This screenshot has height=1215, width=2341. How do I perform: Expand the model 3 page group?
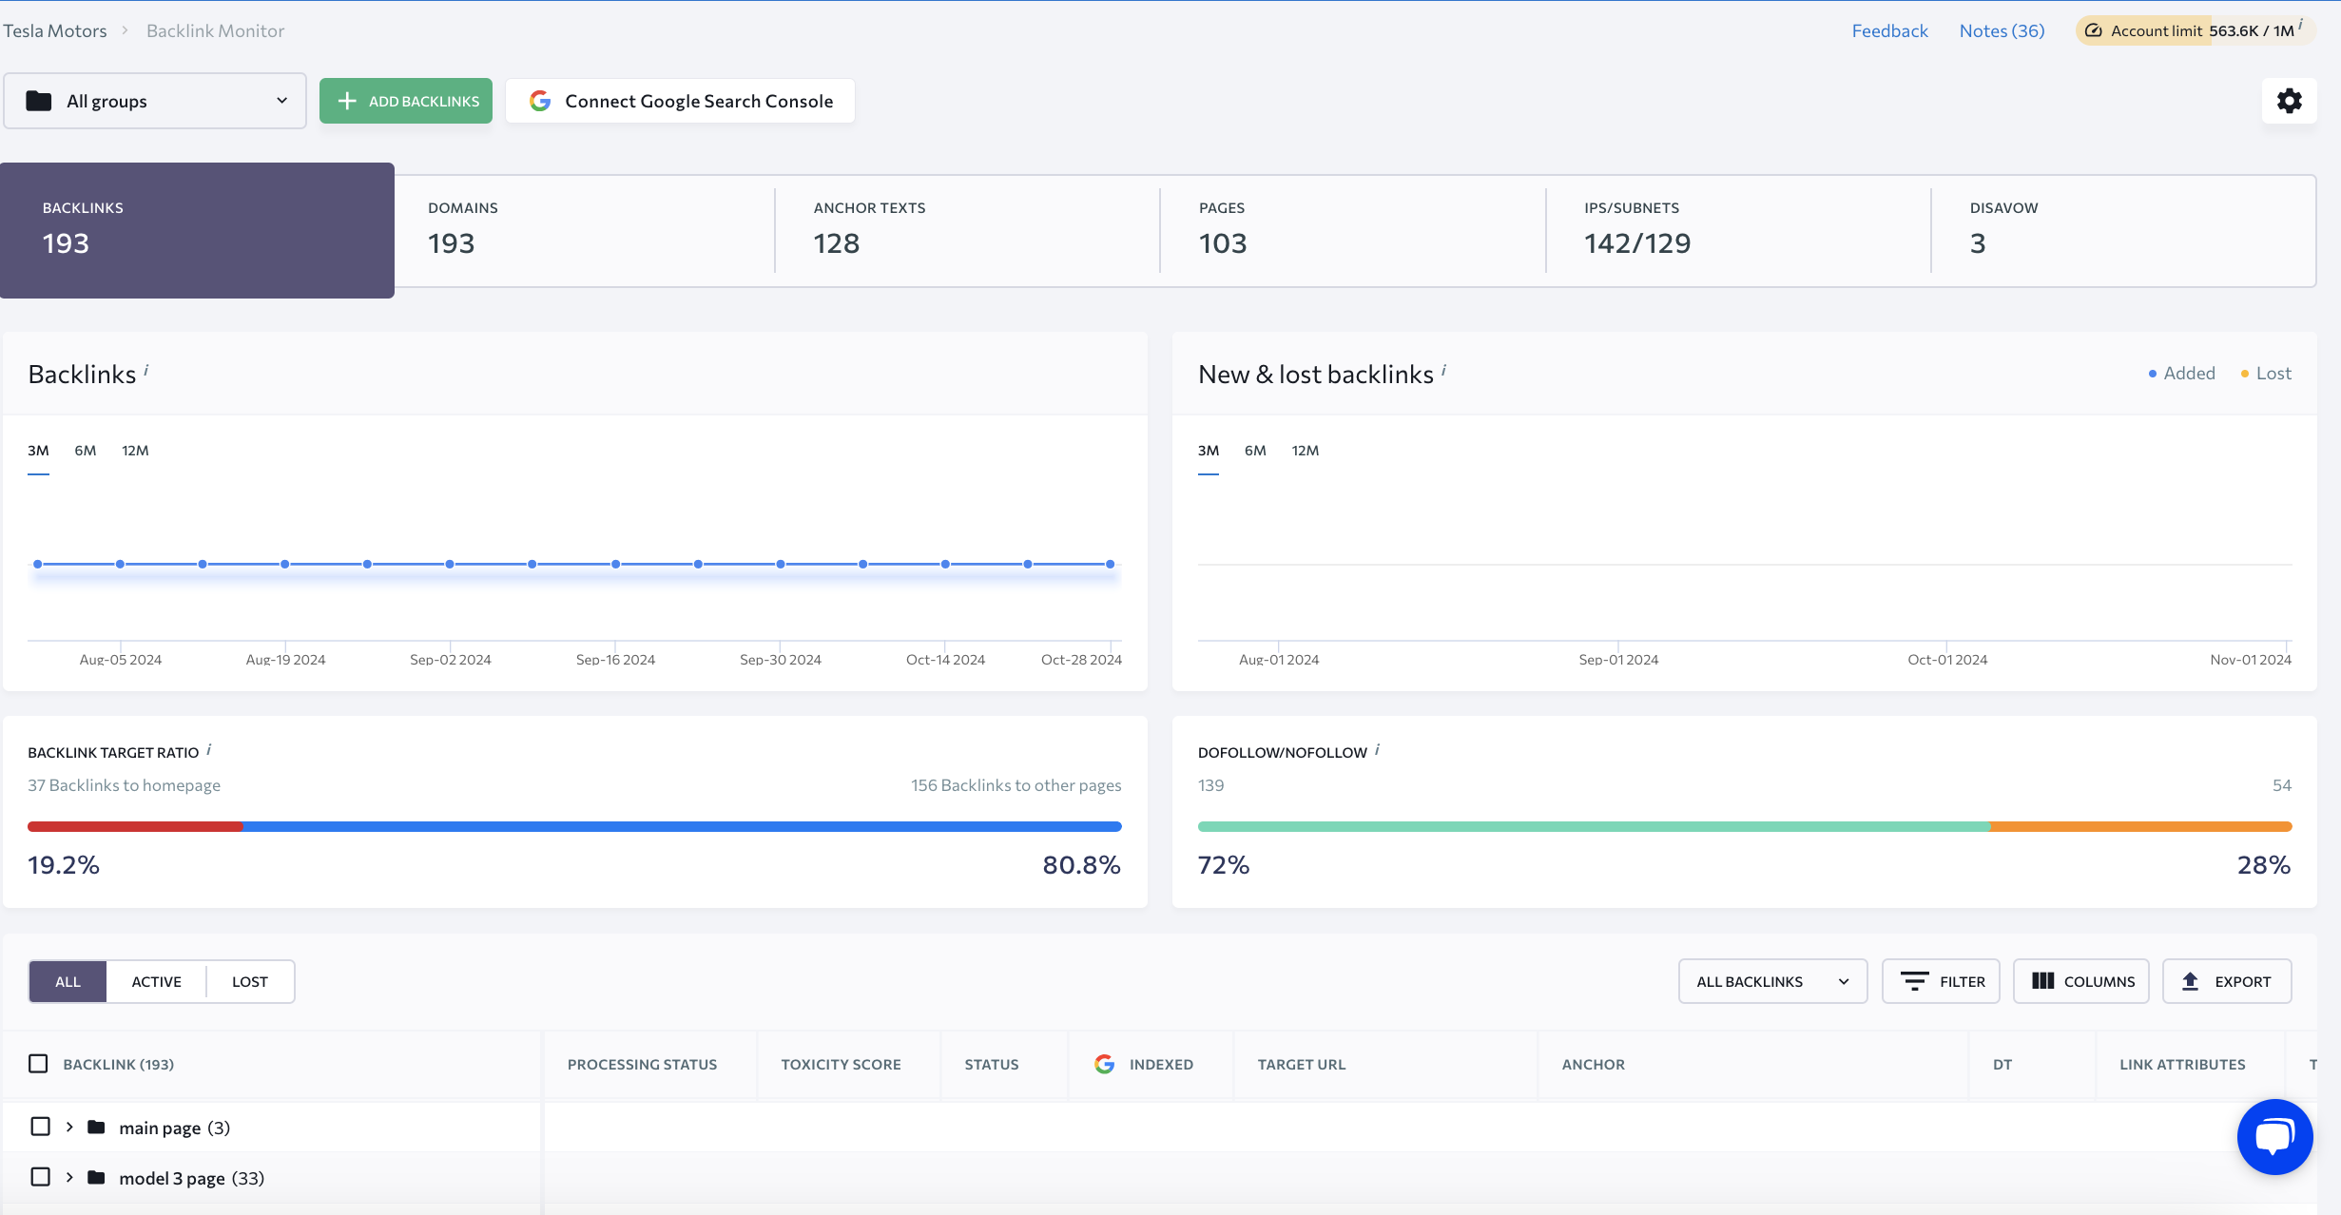(69, 1177)
